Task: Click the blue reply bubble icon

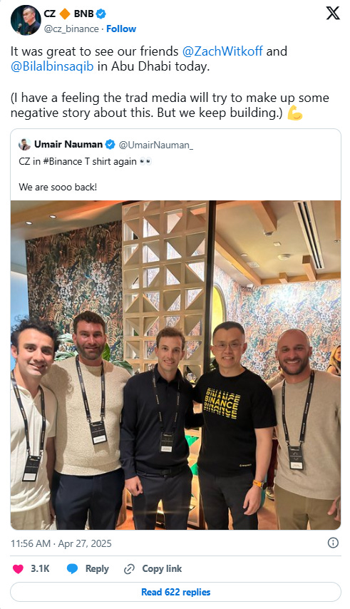Action: (x=72, y=569)
